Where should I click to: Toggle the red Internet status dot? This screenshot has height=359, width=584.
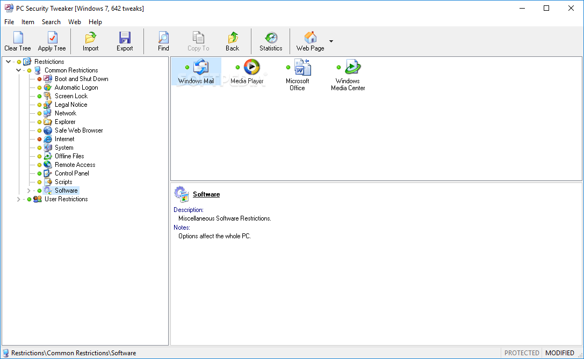point(39,139)
